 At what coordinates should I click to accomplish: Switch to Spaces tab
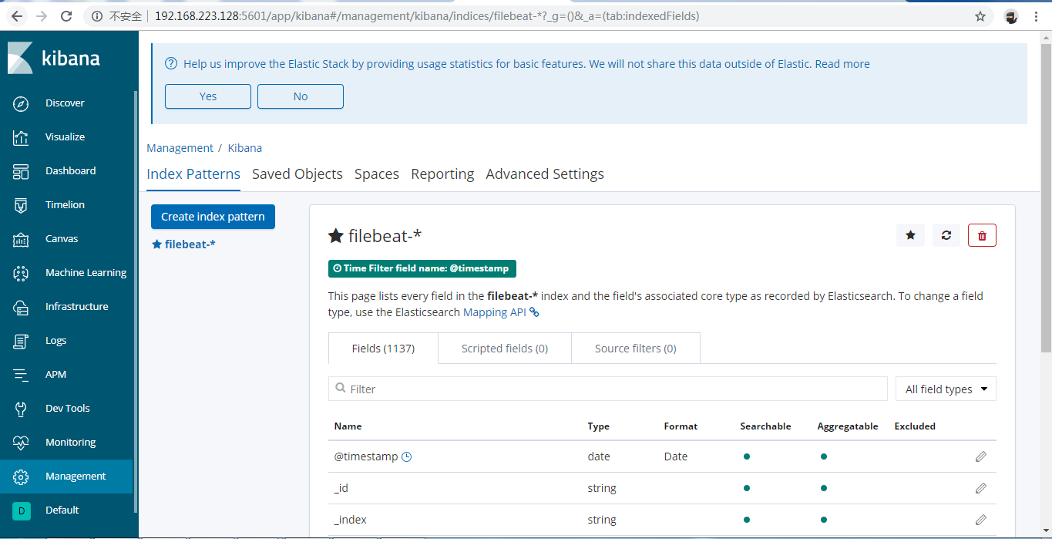377,174
